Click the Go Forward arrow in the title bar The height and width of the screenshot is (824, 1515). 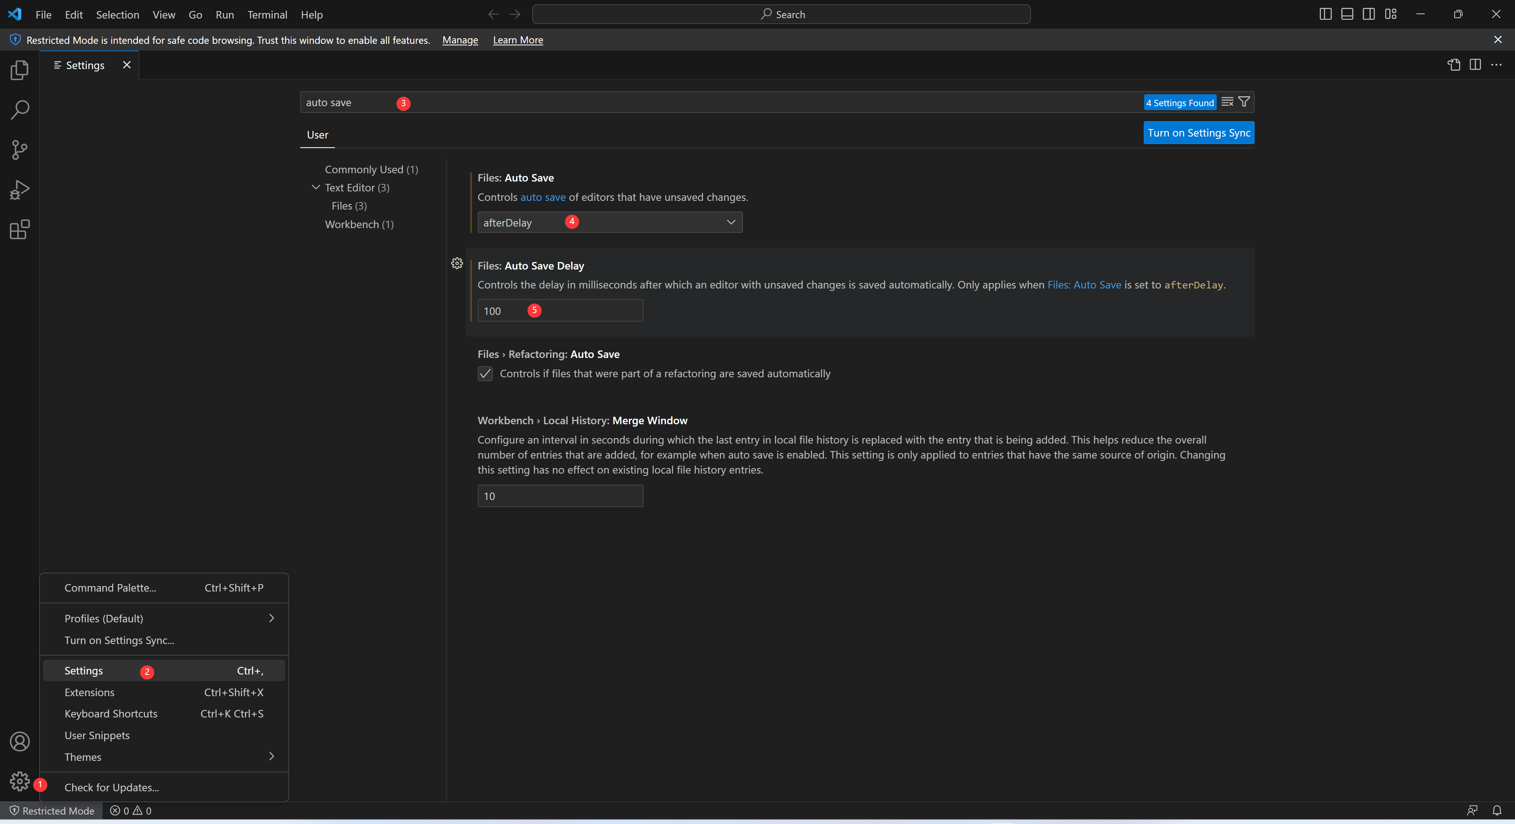pos(515,14)
